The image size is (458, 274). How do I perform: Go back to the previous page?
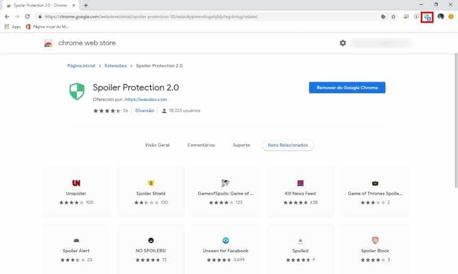(x=7, y=17)
